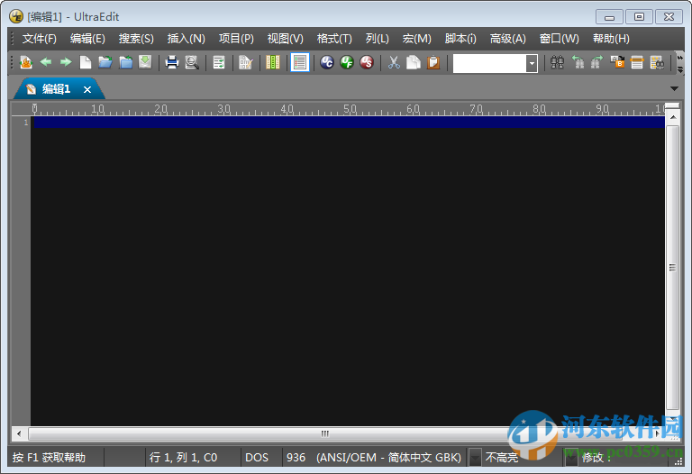692x474 pixels.
Task: Go forward with the right green arrow
Action: [66, 62]
